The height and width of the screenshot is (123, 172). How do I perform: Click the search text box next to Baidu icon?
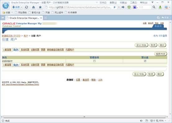[145, 7]
